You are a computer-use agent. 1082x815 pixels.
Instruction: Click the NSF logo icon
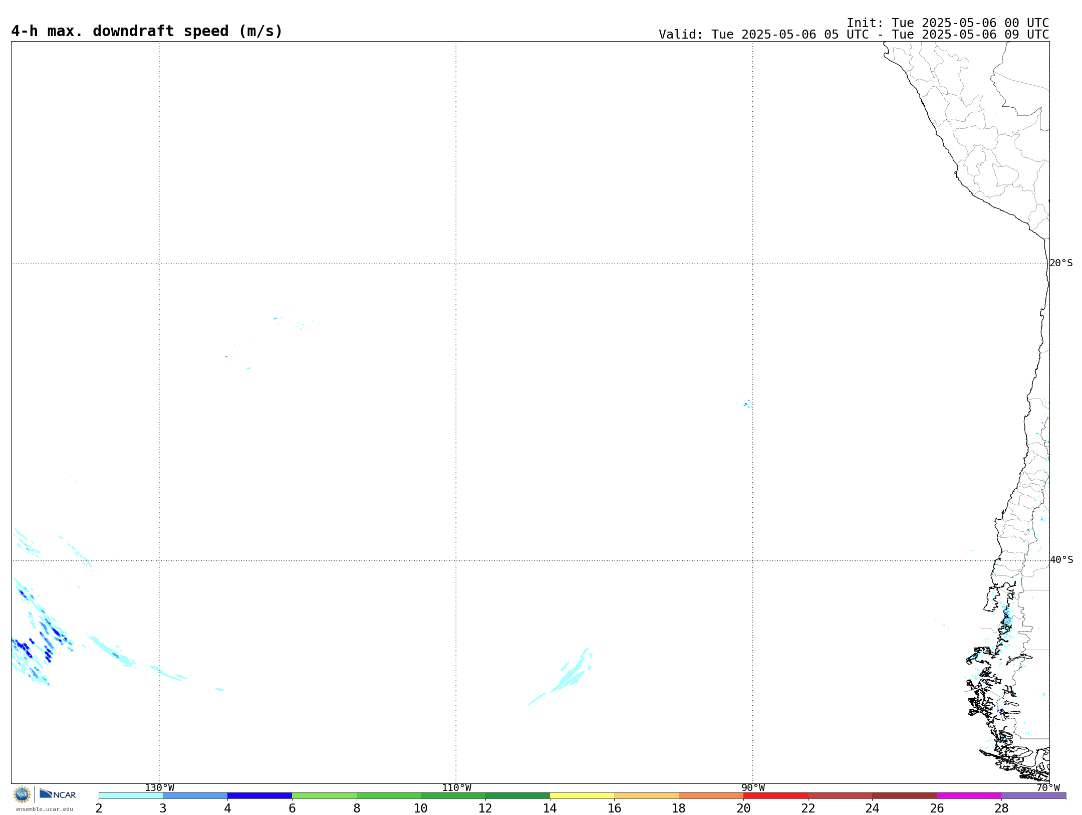pyautogui.click(x=22, y=794)
